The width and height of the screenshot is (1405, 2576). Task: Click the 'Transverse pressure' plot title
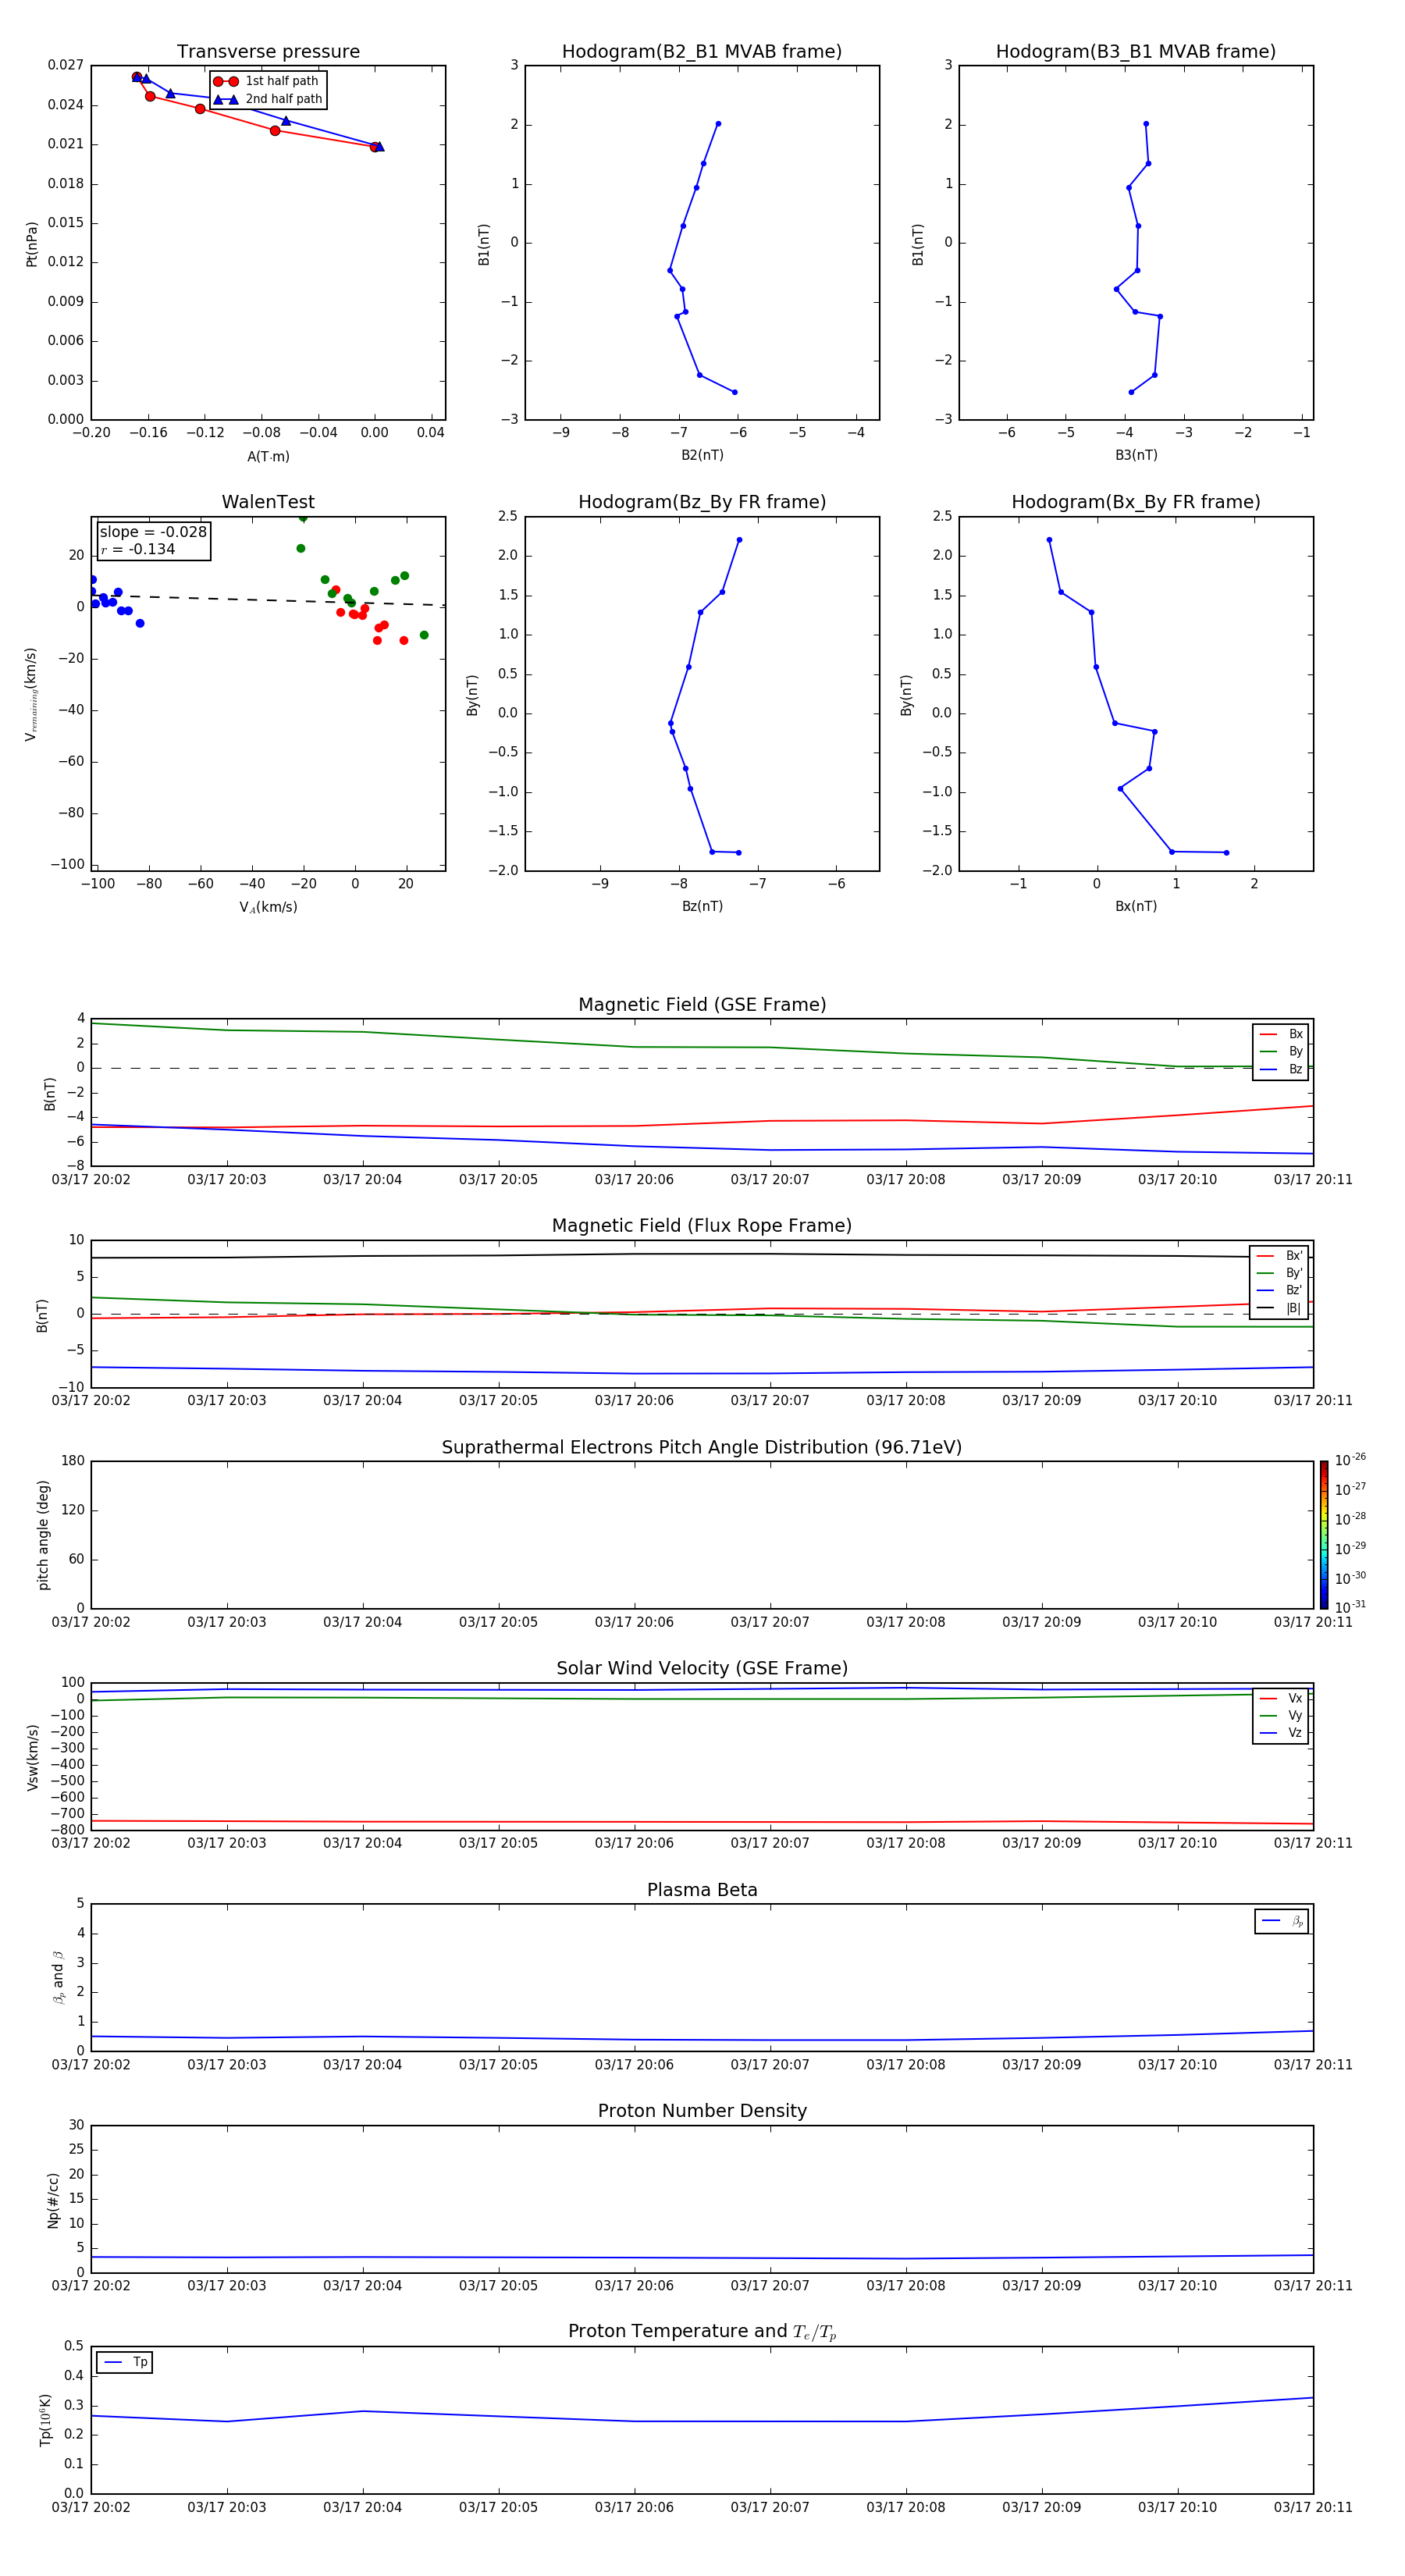pyautogui.click(x=268, y=52)
